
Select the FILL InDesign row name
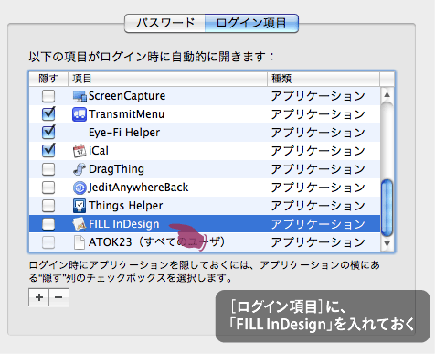coord(124,224)
